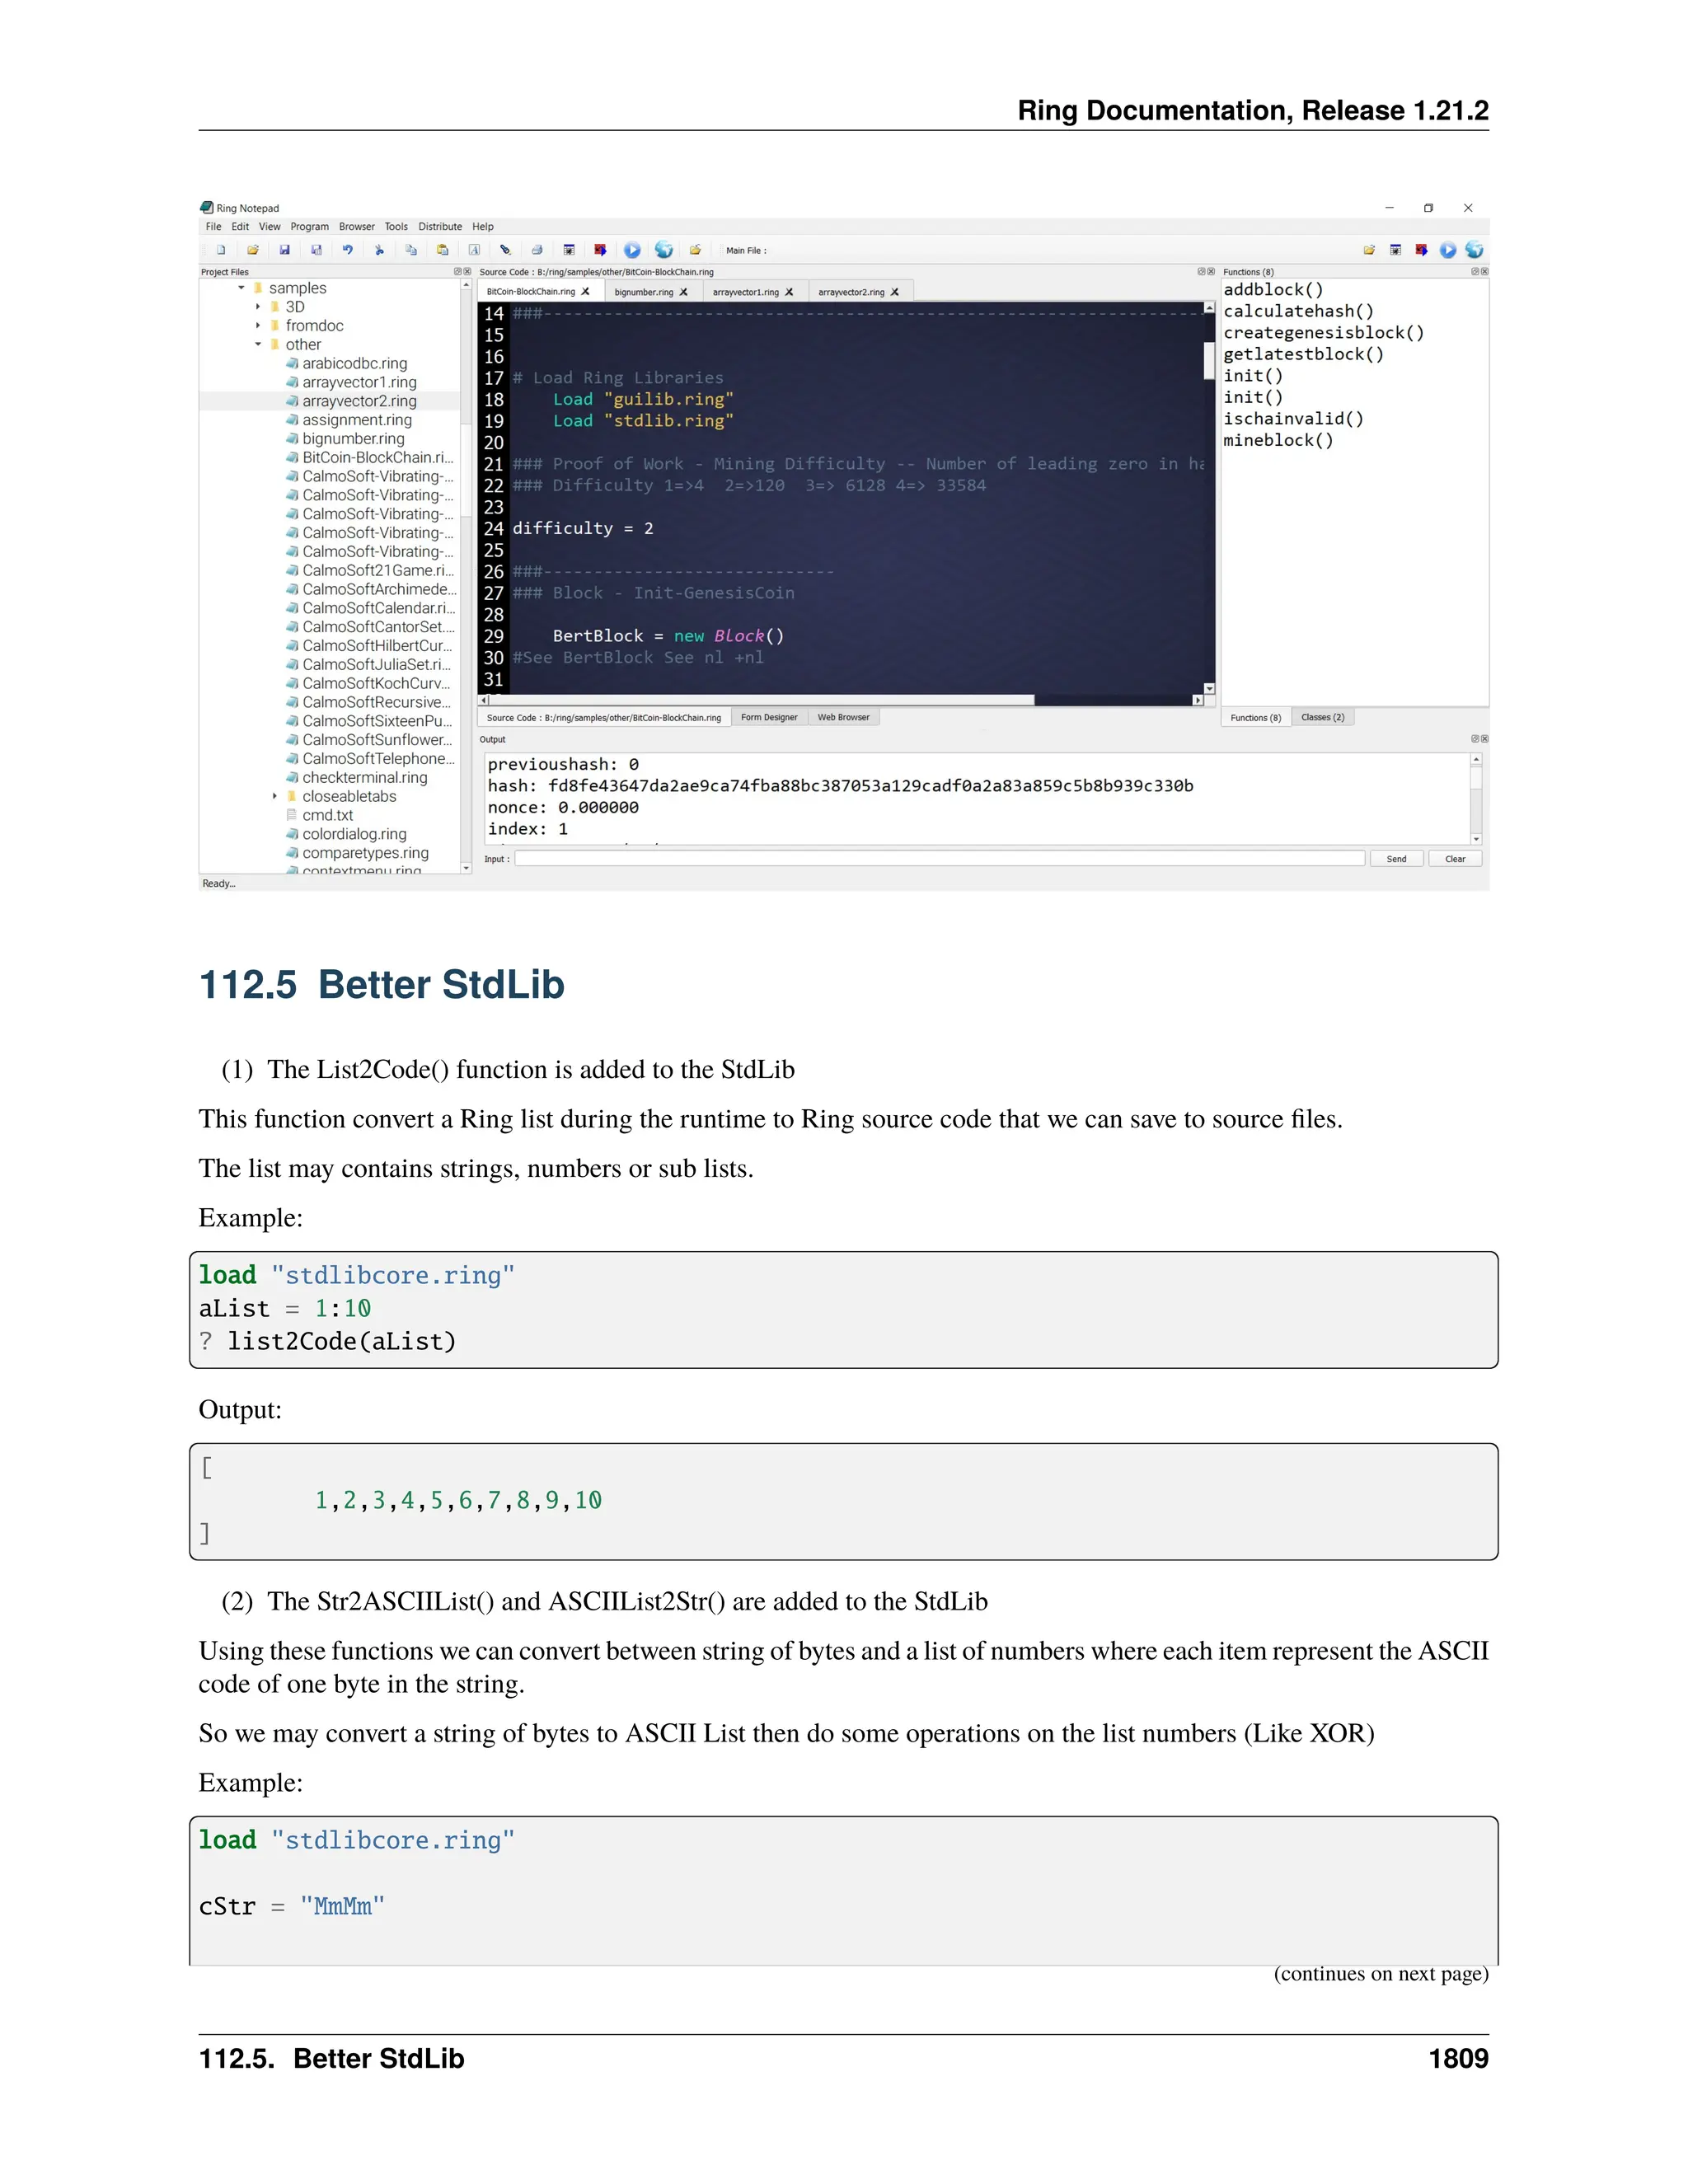
Task: Switch to the bignumber.ring tab
Action: point(643,292)
